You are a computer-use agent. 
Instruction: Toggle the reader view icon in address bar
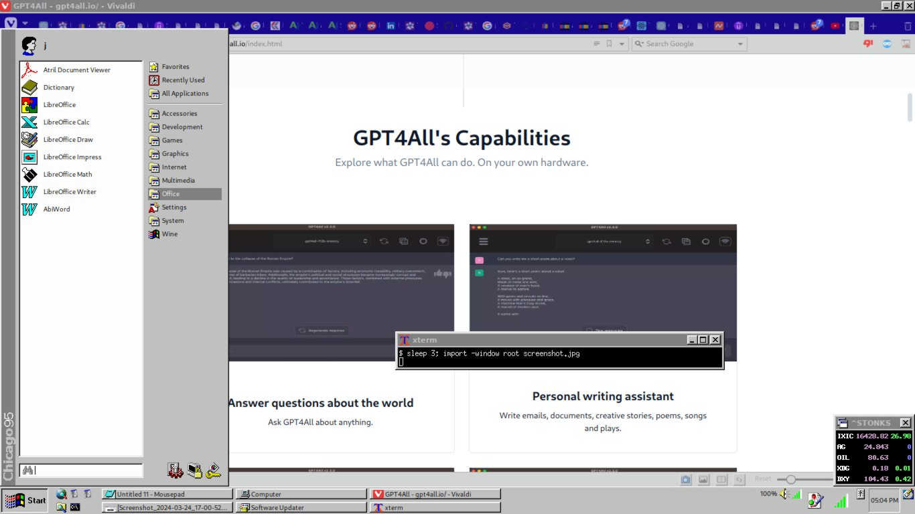pyautogui.click(x=596, y=44)
